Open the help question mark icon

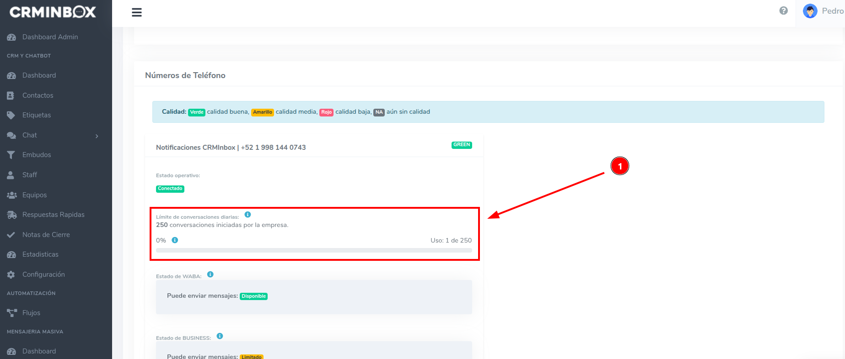(783, 11)
